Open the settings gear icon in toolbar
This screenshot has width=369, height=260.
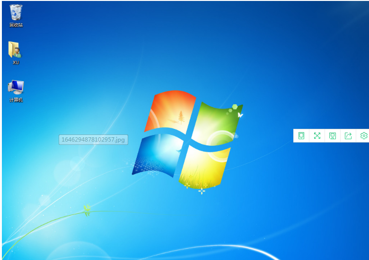pos(364,135)
